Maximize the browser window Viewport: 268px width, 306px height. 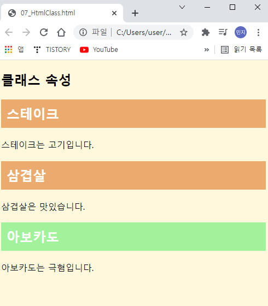coord(232,8)
